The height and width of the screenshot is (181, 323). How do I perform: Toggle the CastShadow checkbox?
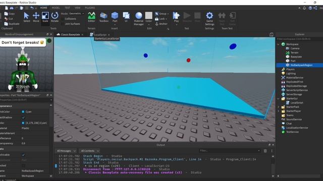tap(23, 118)
